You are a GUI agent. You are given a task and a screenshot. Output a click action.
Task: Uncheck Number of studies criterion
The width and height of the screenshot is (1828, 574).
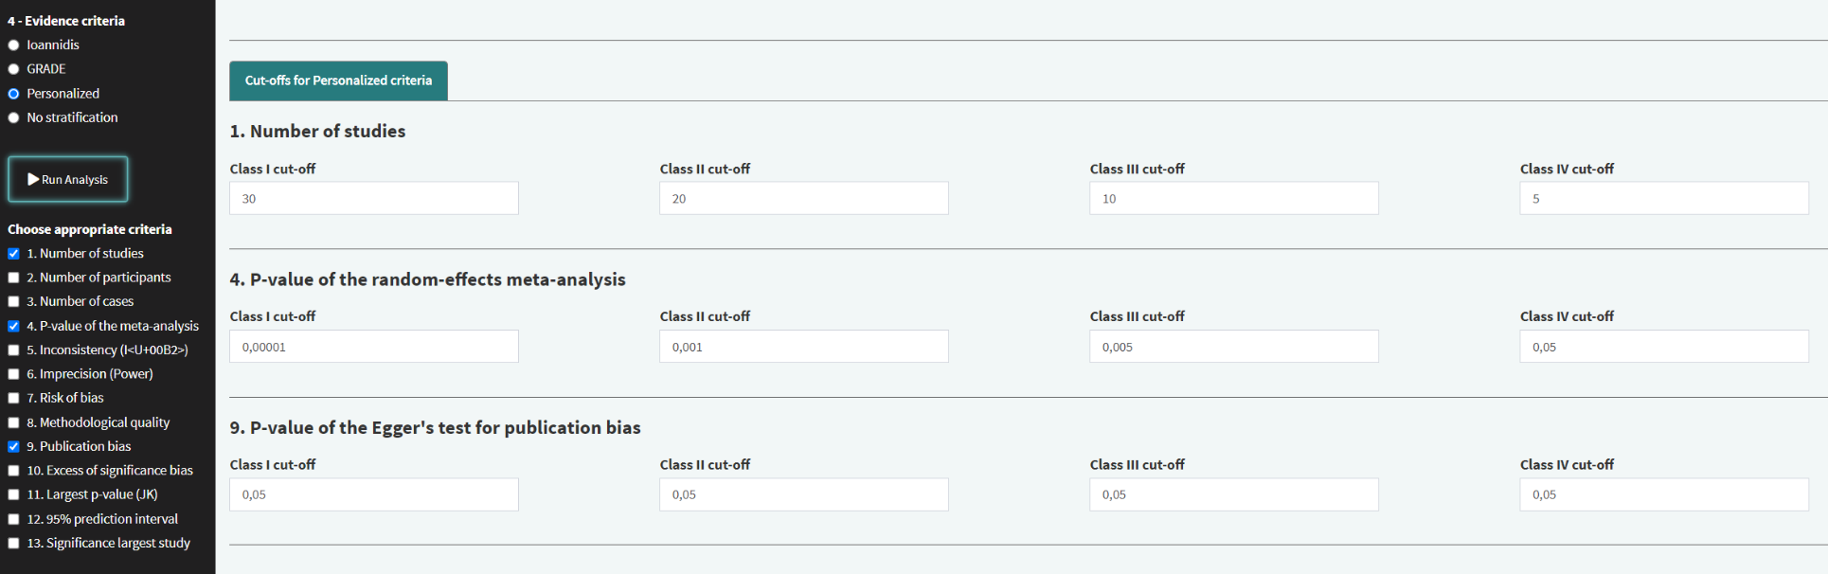[x=14, y=254]
